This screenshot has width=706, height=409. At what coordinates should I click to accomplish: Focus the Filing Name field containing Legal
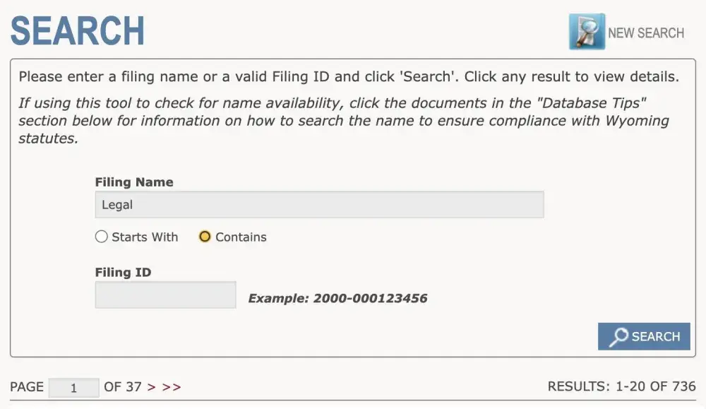click(x=319, y=205)
